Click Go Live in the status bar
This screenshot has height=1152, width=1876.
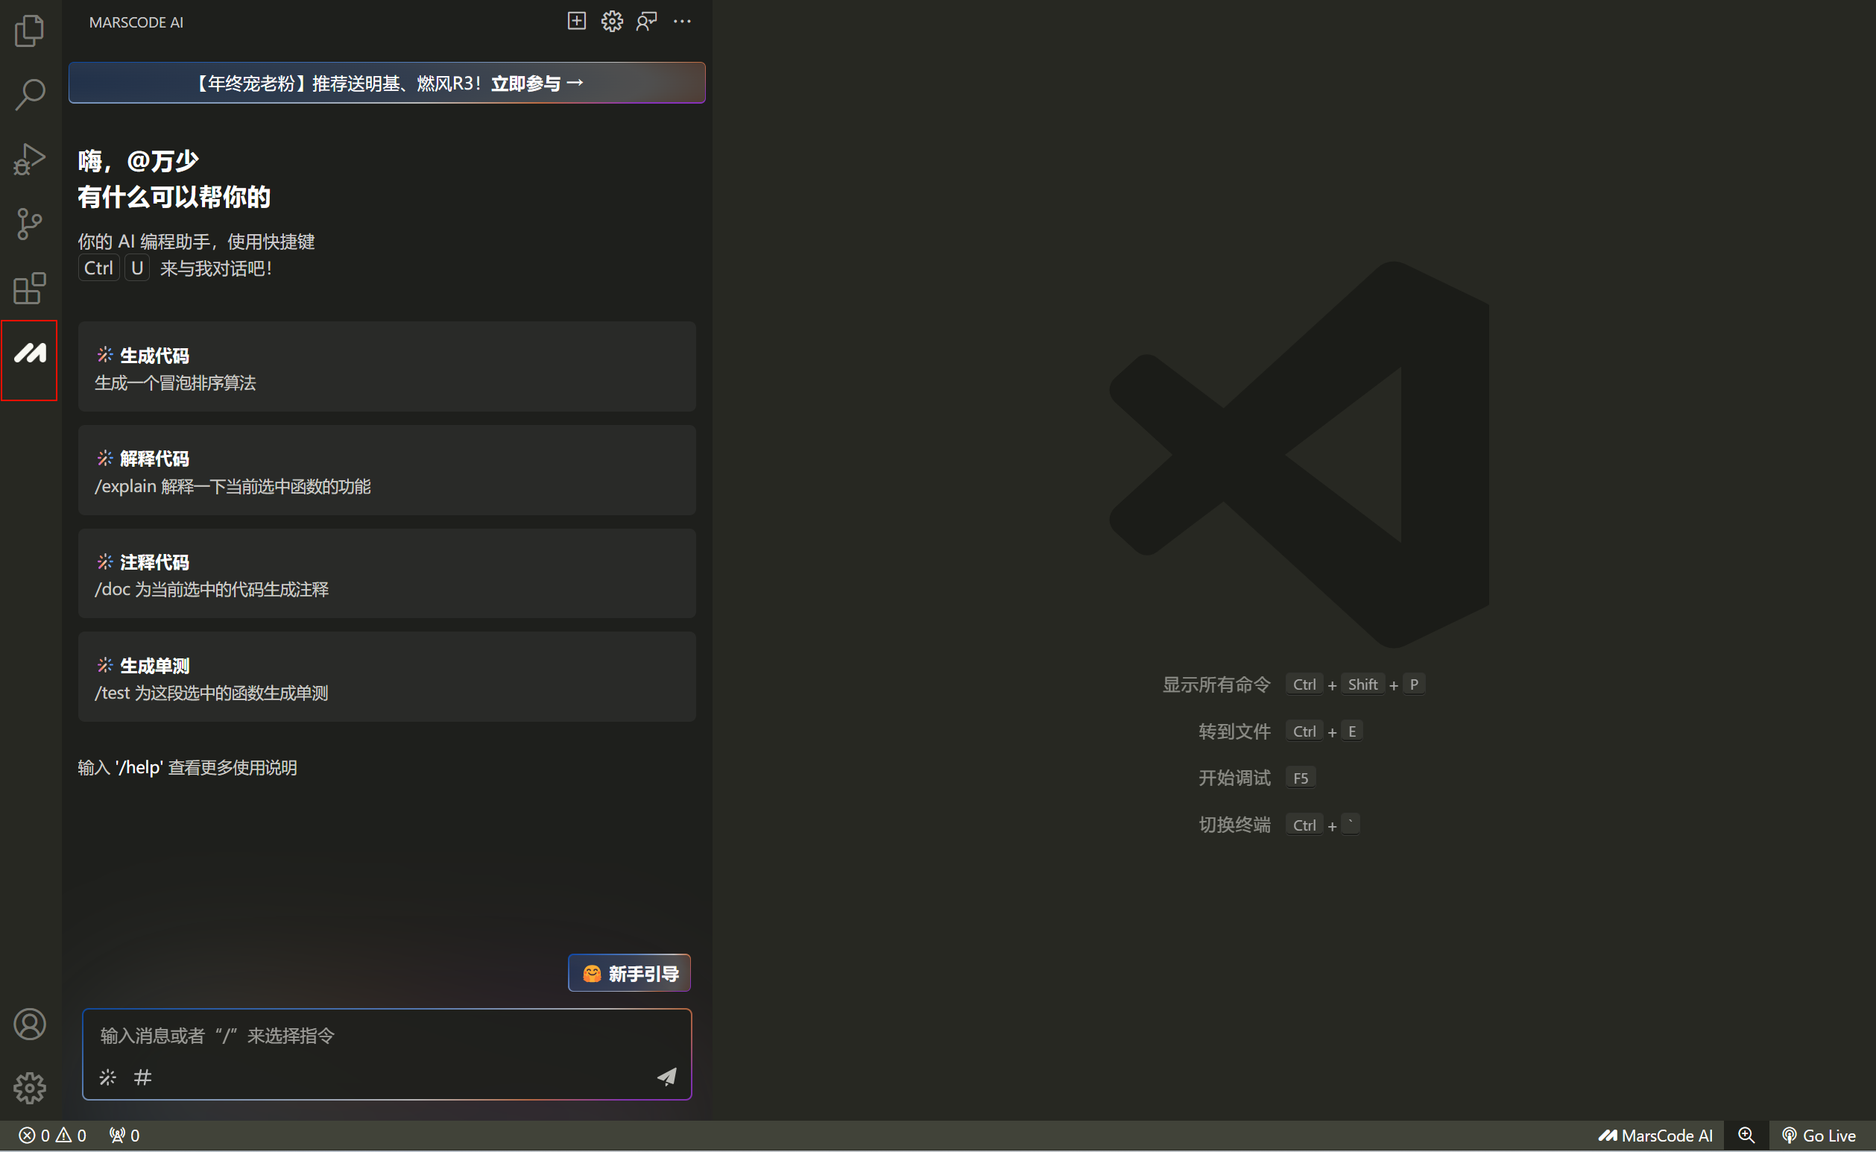(1819, 1136)
